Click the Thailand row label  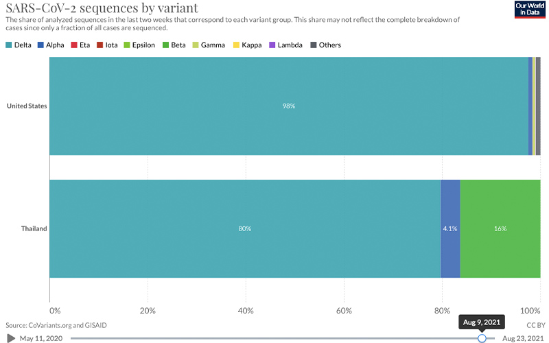32,228
